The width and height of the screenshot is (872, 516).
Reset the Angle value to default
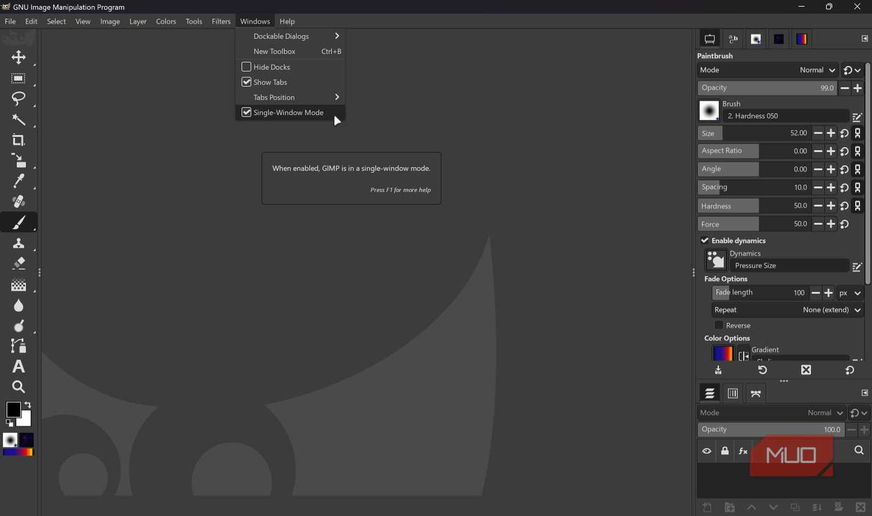844,169
